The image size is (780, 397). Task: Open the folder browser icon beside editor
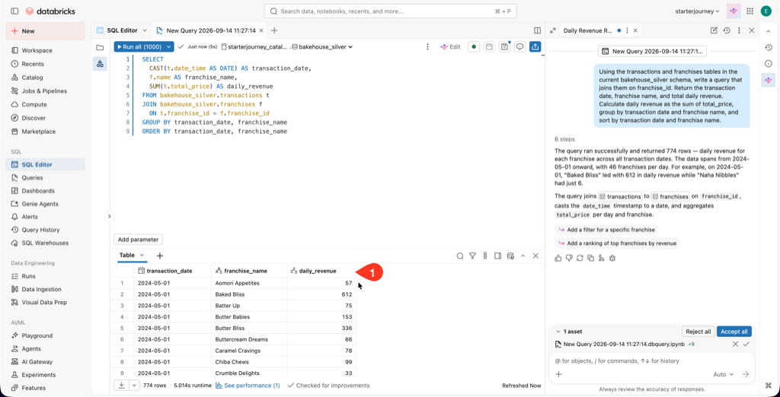100,48
